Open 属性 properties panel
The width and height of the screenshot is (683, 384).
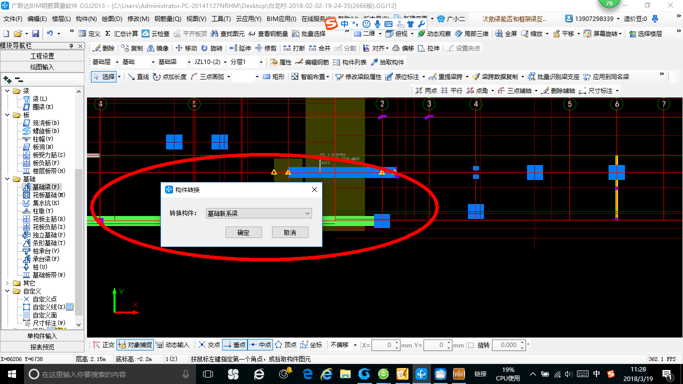[280, 62]
